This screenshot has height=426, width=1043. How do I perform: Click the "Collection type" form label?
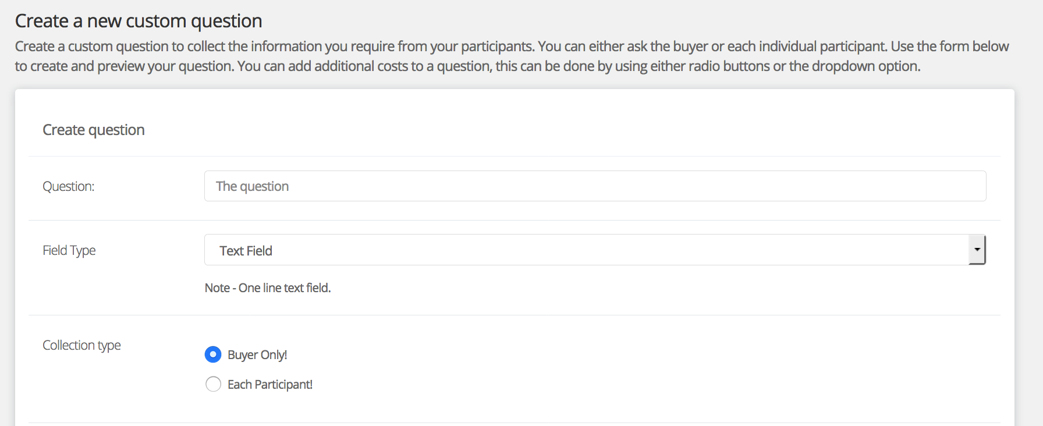point(81,346)
